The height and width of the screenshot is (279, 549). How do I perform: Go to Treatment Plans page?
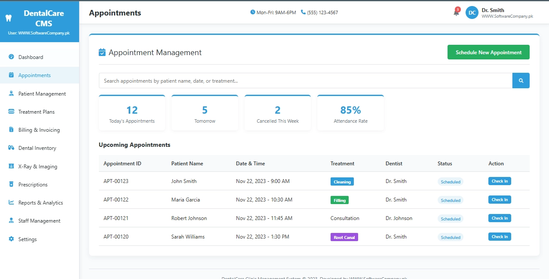37,112
